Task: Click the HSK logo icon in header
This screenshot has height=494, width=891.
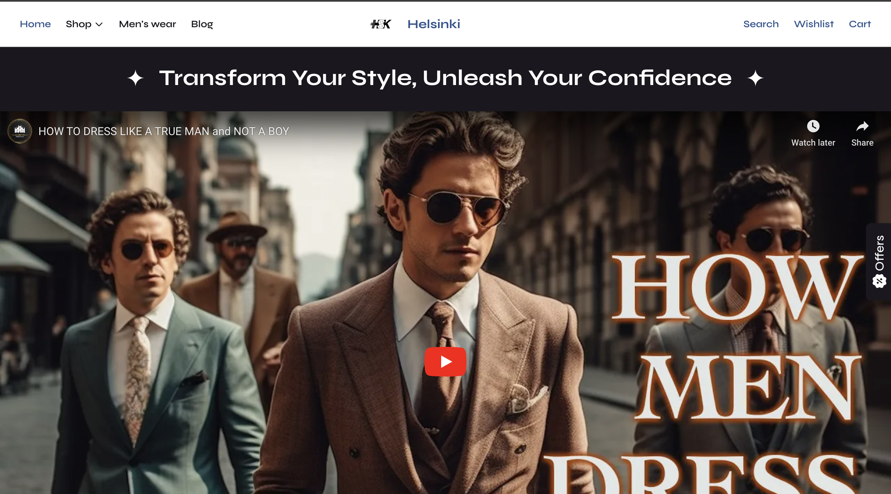Action: click(x=381, y=24)
